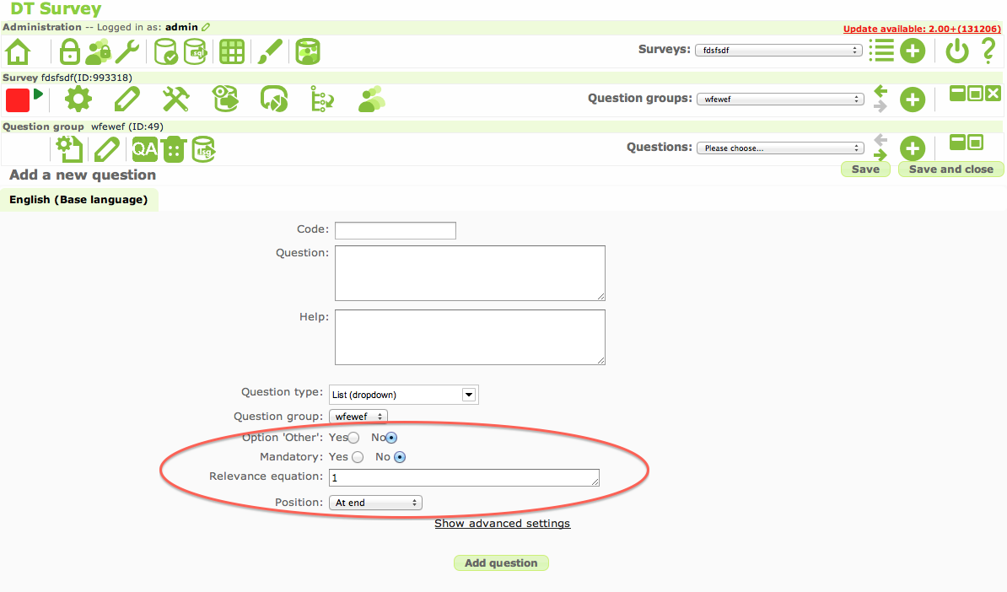
Task: Click the Add question button
Action: pos(501,563)
